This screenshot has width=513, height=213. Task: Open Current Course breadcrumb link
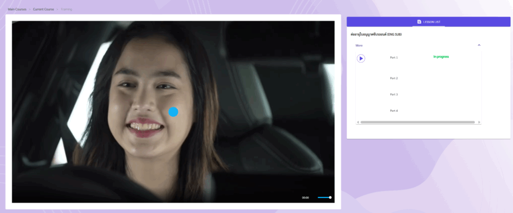43,9
